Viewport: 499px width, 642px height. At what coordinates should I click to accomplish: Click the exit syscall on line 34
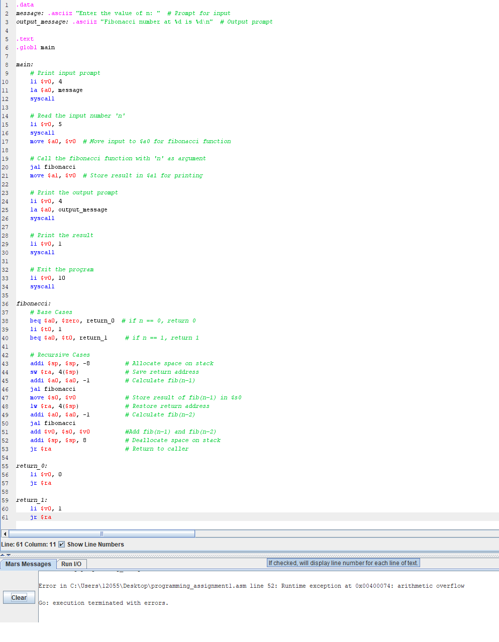[42, 286]
